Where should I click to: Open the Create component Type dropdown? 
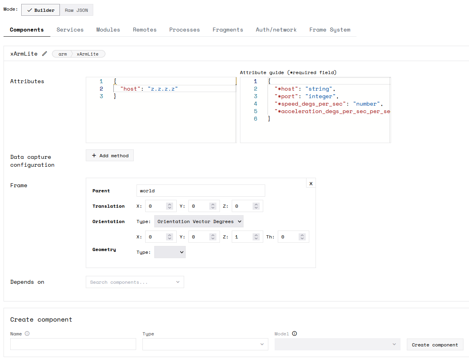(x=205, y=344)
